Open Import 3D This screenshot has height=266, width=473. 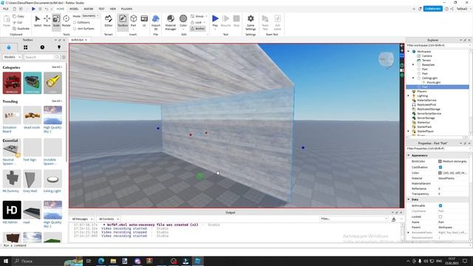[156, 22]
